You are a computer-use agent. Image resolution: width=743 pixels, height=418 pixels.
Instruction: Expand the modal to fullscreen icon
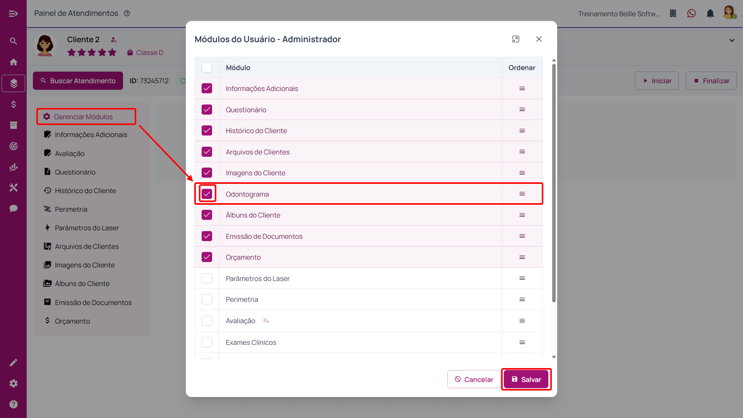(x=515, y=39)
